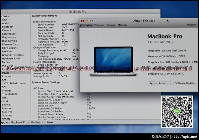Select SAS sidebar entry
Screen dimensions: 199x140
click(x=4, y=80)
